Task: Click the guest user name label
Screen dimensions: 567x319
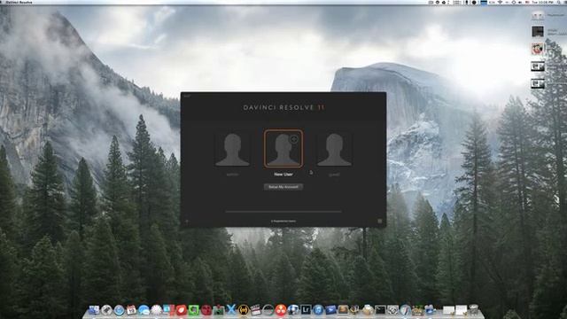Action: (x=334, y=175)
